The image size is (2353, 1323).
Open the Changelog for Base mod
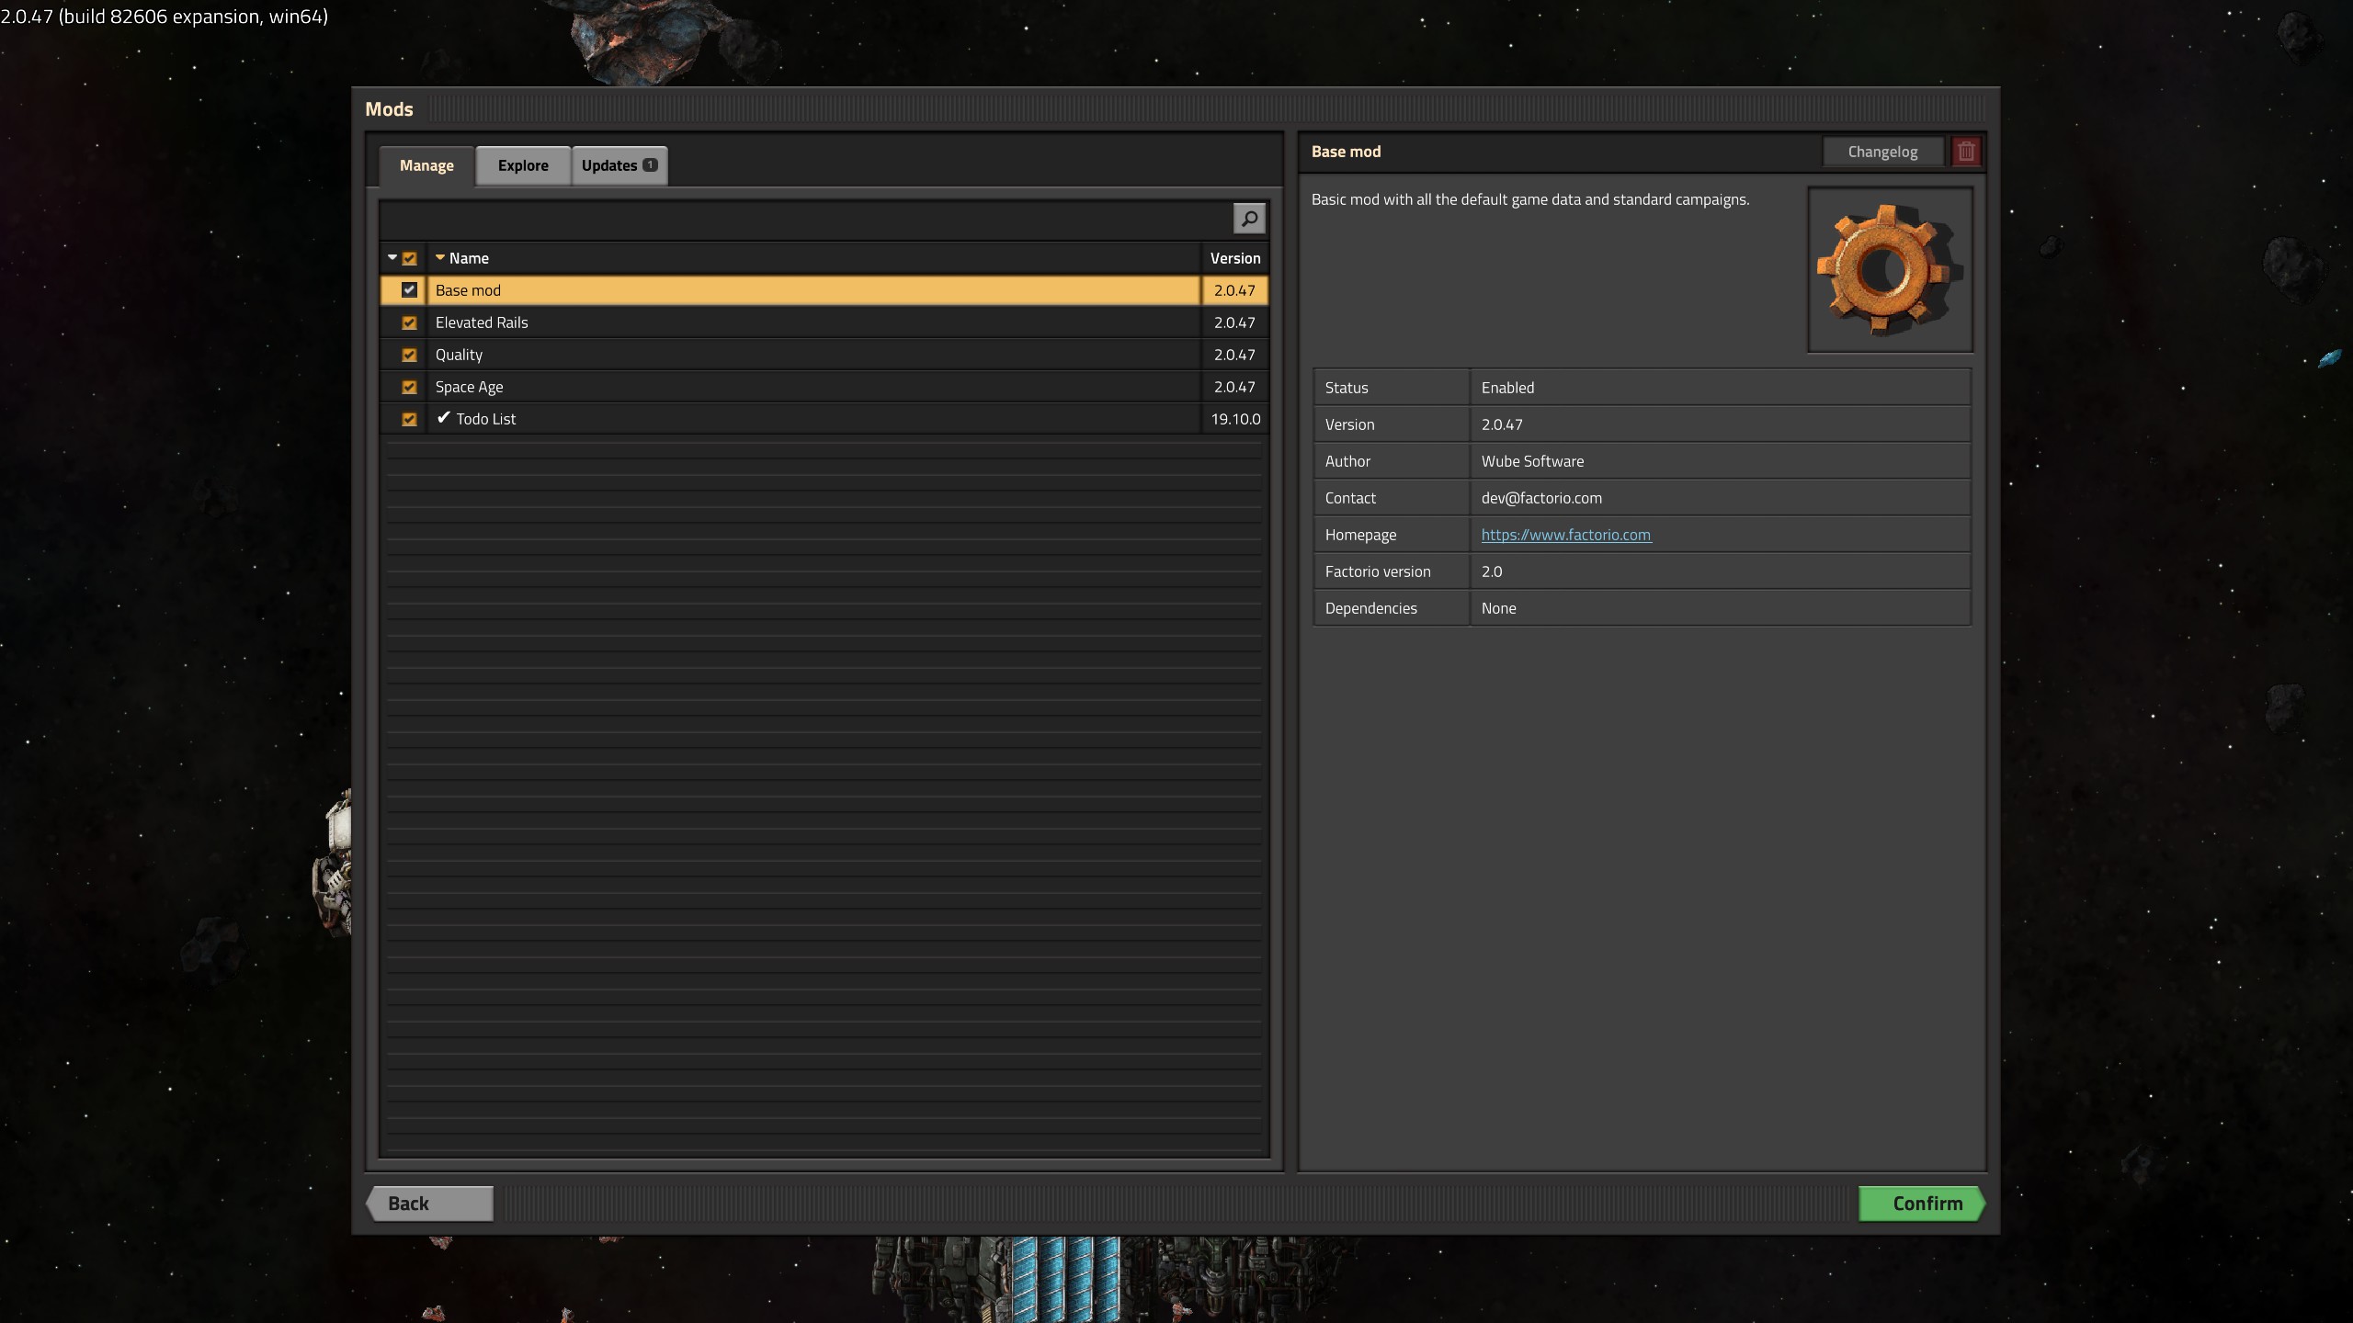tap(1881, 152)
